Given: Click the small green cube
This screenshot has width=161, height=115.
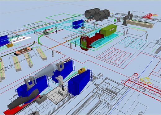Looking at the screenshot, I should tap(115, 20).
